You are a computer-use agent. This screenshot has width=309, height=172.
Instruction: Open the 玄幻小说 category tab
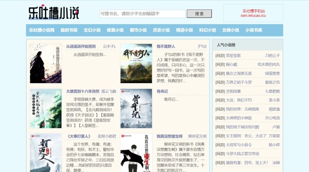92,30
